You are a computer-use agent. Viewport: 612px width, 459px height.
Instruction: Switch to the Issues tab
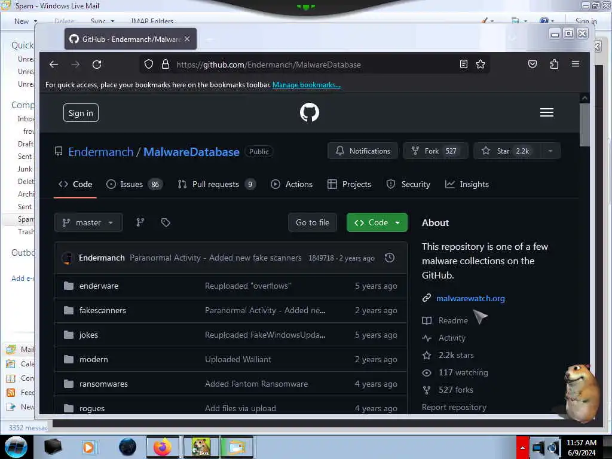pos(134,184)
